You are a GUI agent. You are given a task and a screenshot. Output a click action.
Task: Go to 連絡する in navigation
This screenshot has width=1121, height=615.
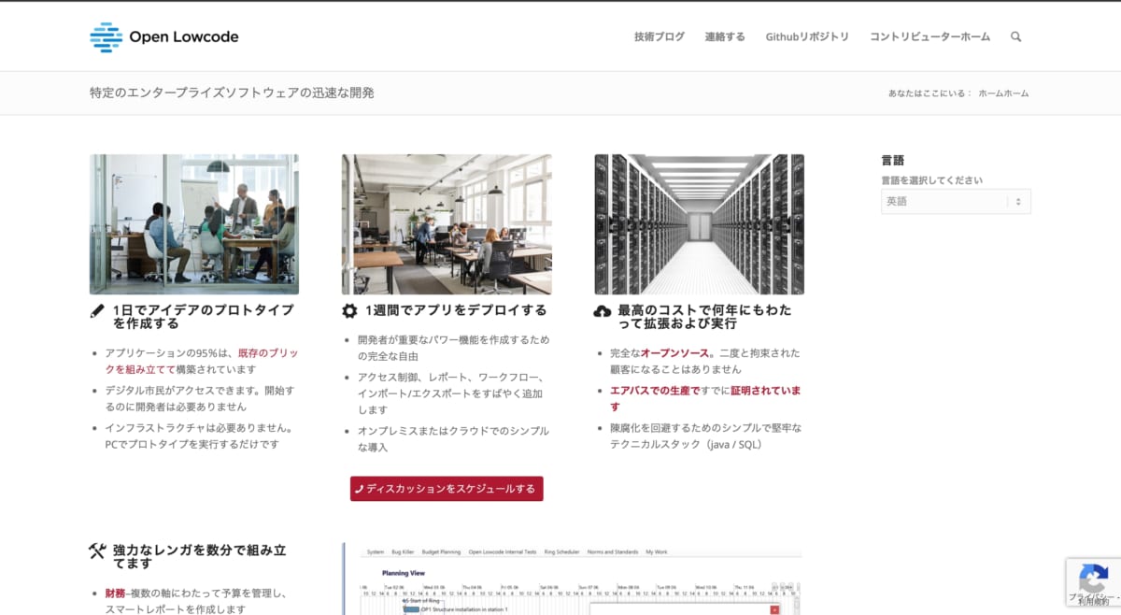click(x=725, y=36)
